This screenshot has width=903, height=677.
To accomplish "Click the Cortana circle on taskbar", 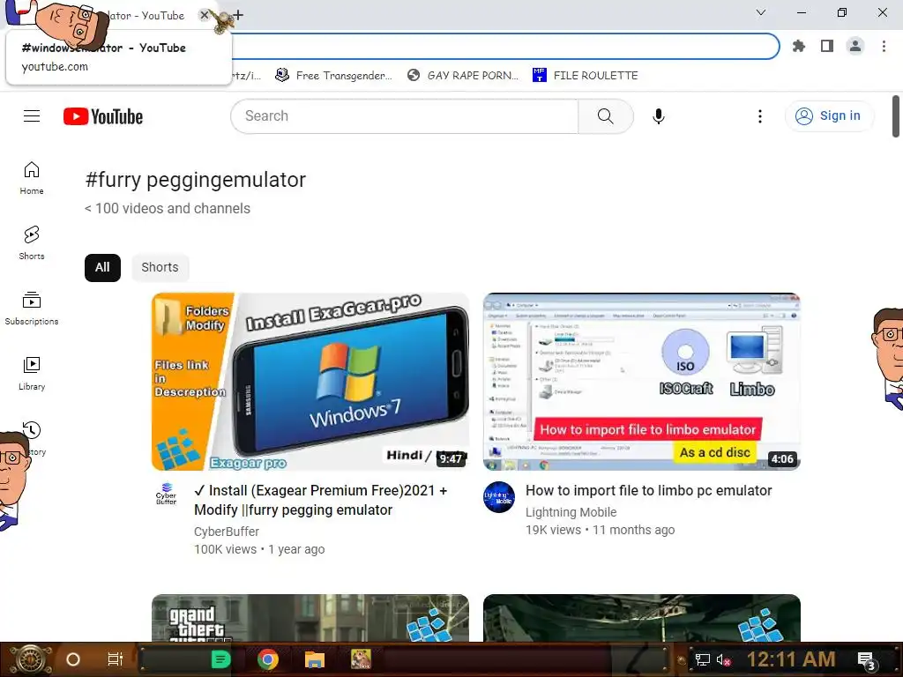I will tap(73, 659).
